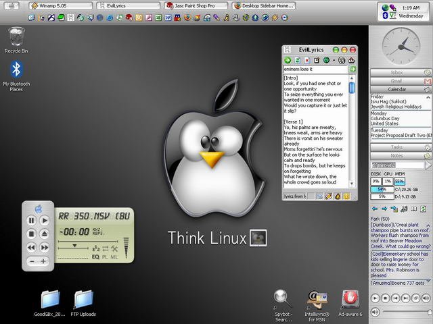Click the EvilLyrics lyrics scrollbar thumb
433x324 pixels.
(352, 88)
